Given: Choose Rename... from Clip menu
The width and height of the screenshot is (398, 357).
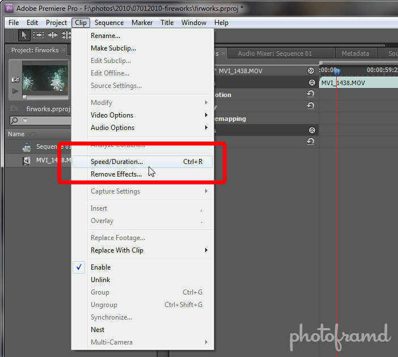Looking at the screenshot, I should [143, 36].
